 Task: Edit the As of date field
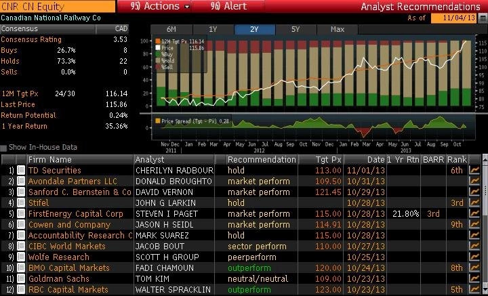[453, 18]
